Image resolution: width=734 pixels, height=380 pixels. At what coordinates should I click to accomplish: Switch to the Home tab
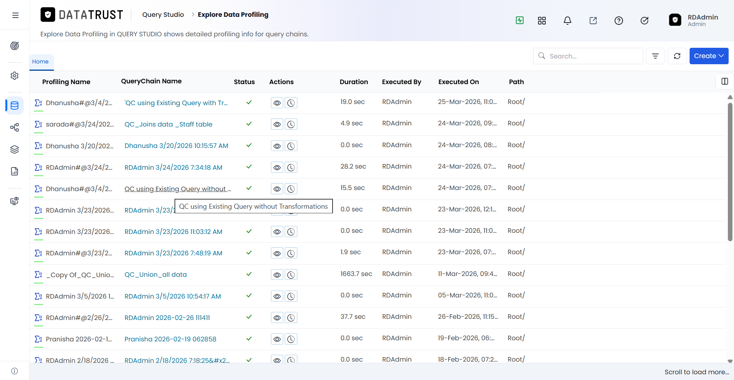41,62
